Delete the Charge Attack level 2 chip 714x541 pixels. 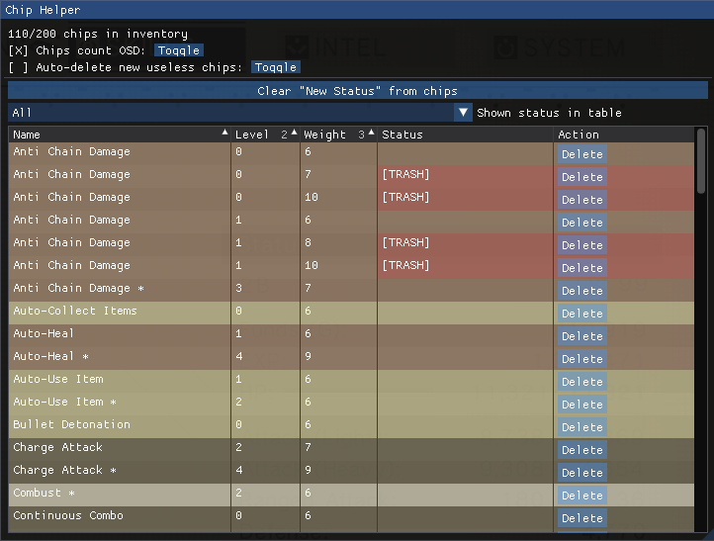point(581,450)
